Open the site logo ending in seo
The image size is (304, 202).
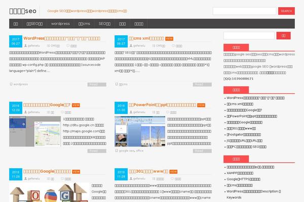(23, 11)
